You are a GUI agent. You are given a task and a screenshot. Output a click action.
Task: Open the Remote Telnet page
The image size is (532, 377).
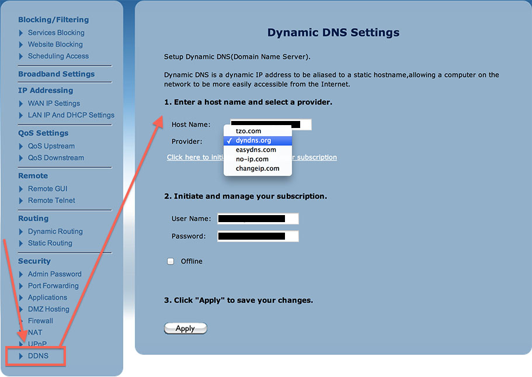coord(51,200)
